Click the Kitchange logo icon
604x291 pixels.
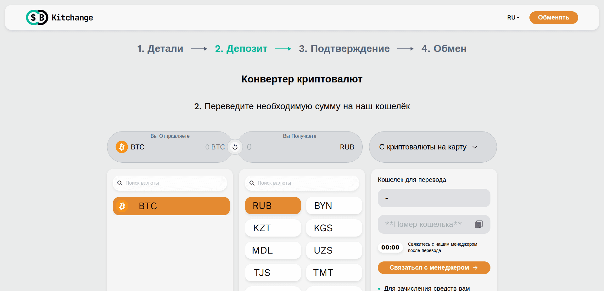[x=37, y=17]
